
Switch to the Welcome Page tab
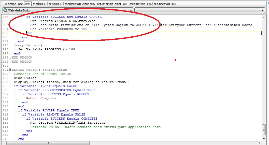click(x=14, y=4)
